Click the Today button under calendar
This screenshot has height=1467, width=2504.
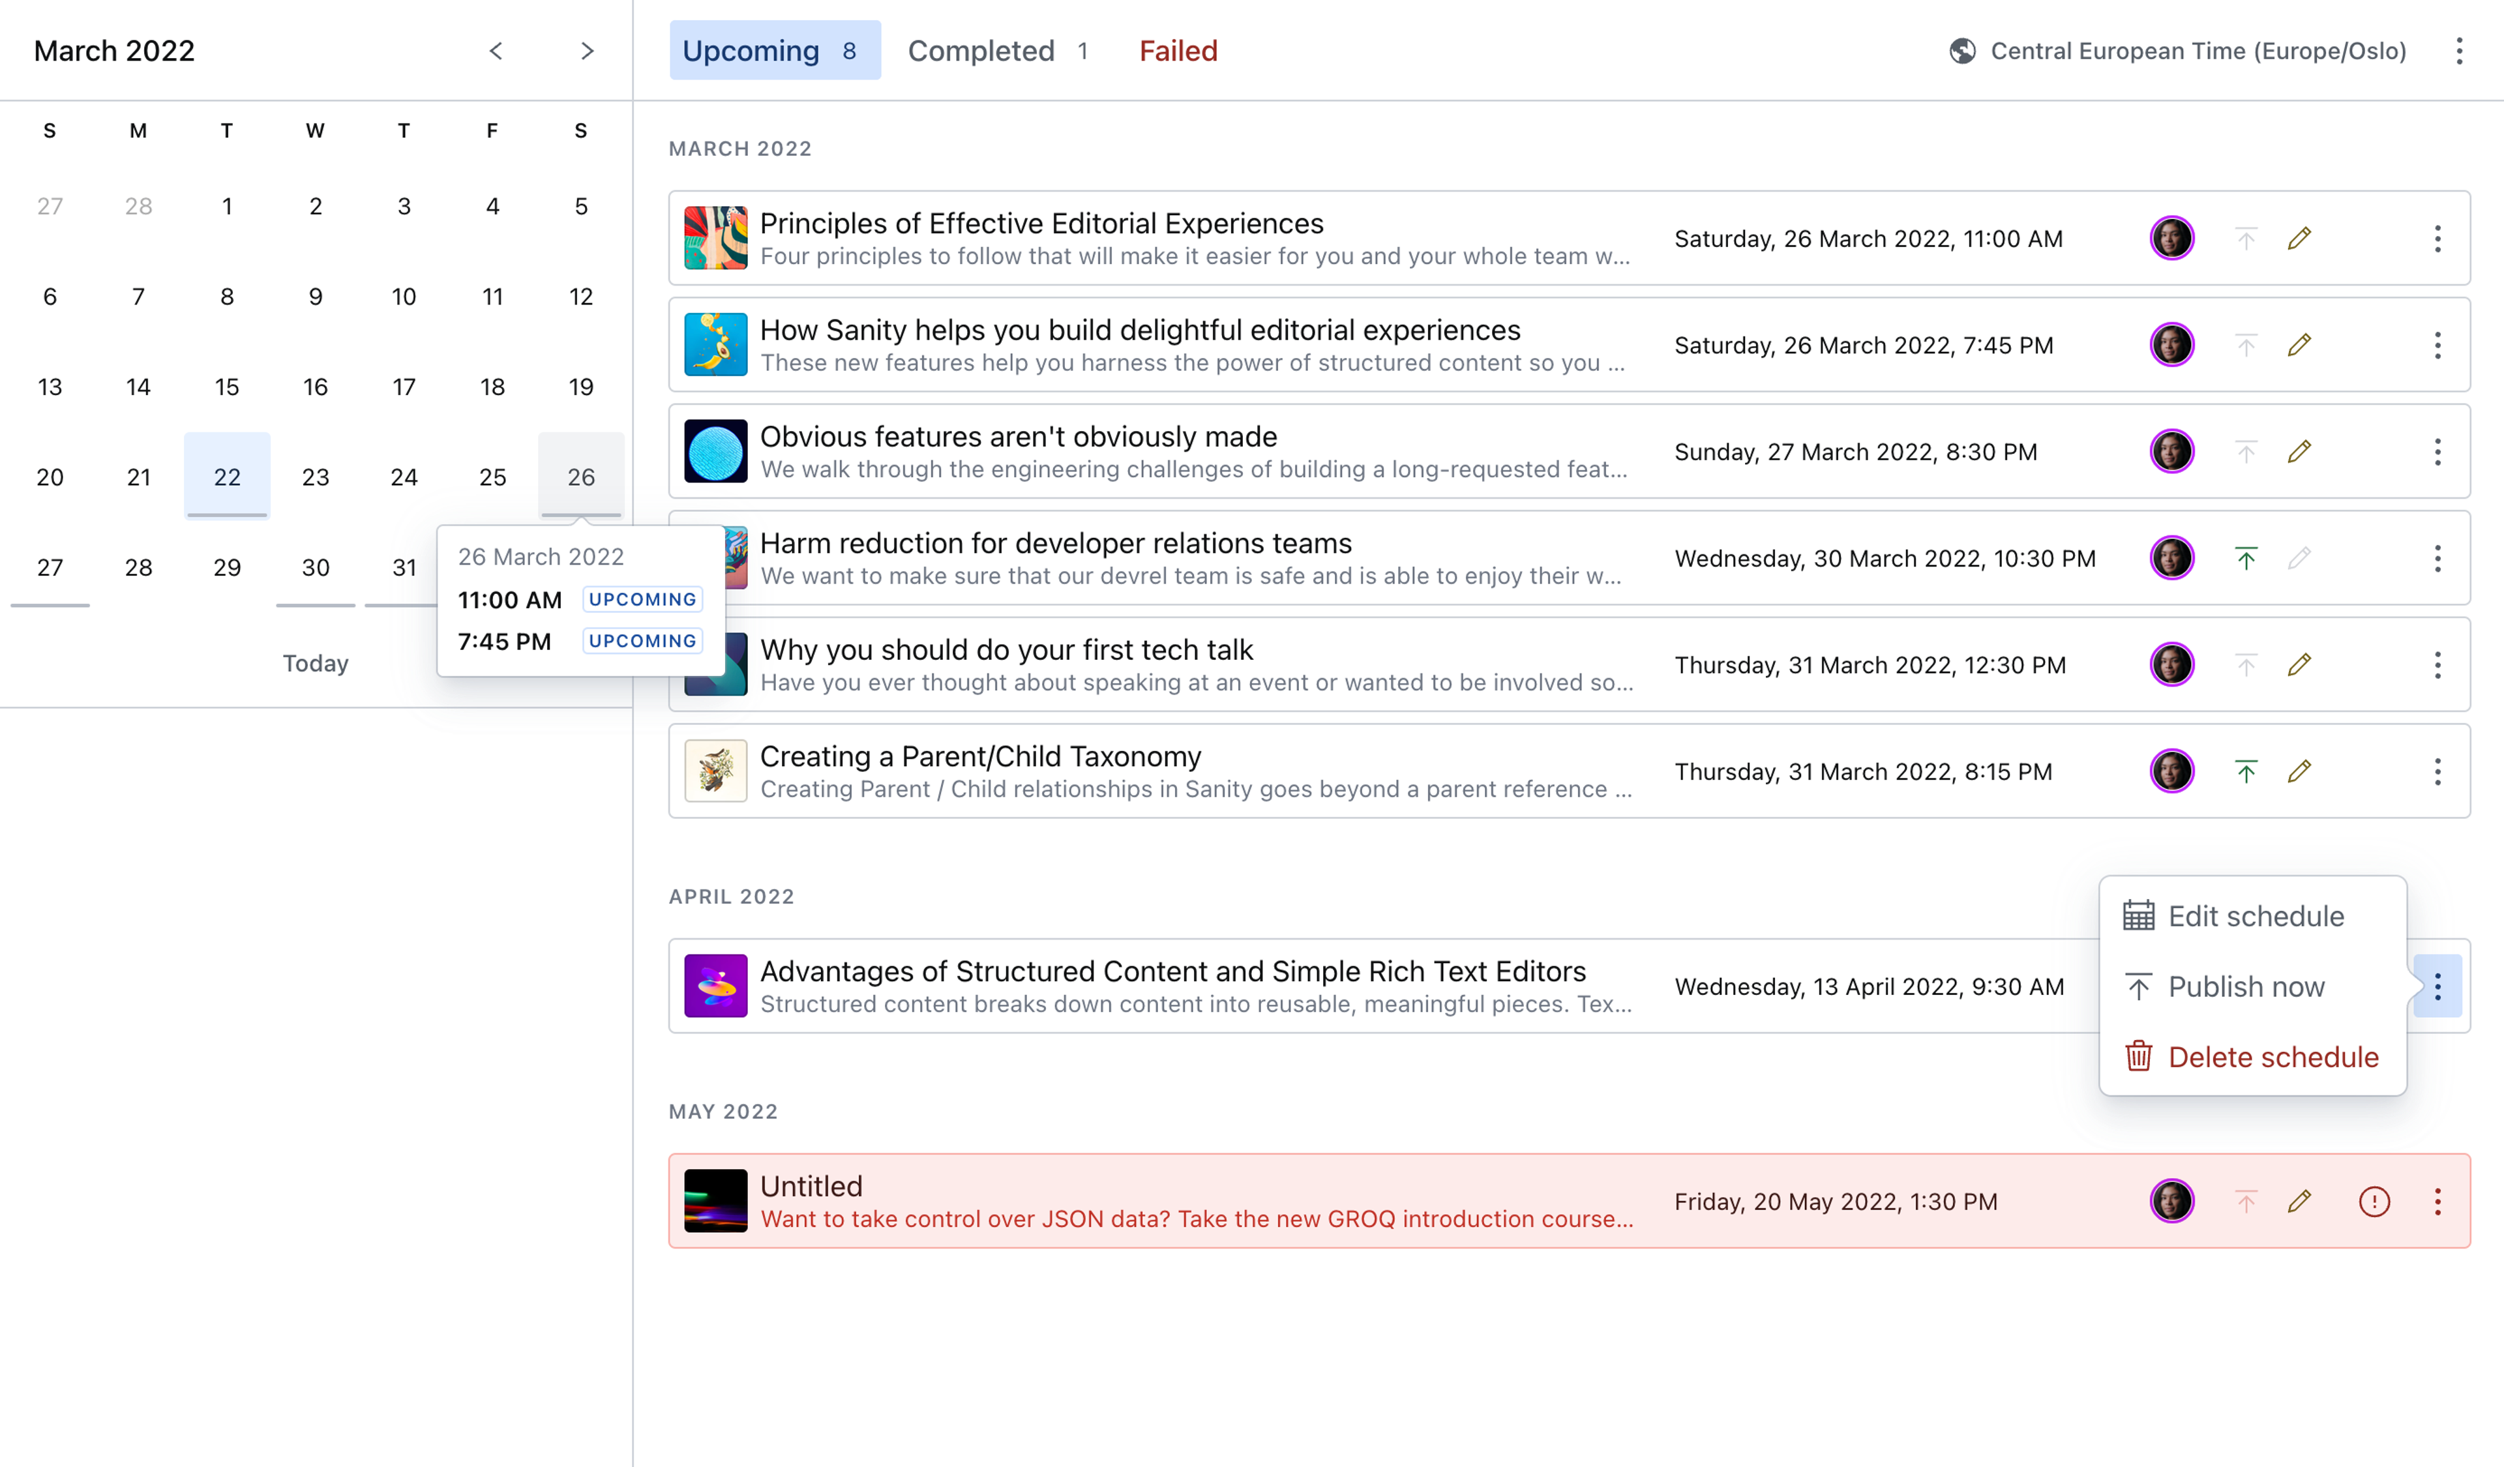tap(315, 664)
